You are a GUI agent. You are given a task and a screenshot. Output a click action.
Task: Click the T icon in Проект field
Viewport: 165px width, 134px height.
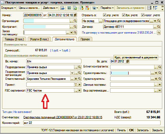76,84
